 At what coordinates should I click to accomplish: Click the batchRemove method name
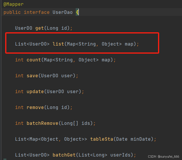pos(42,123)
